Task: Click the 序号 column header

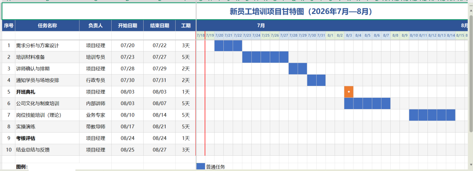Action: (x=8, y=26)
